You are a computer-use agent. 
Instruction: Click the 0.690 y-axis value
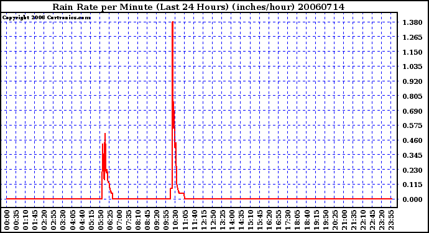412,111
